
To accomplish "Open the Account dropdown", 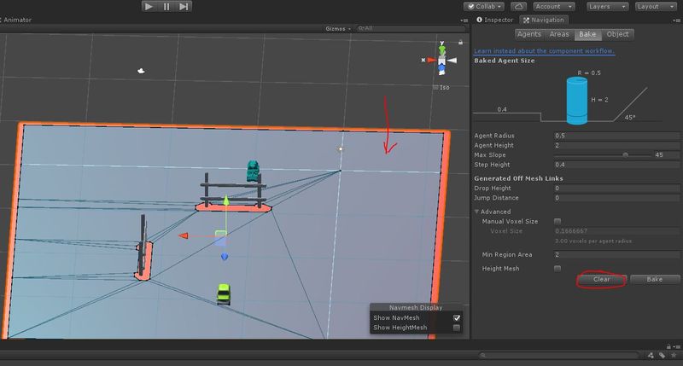I will click(x=553, y=7).
